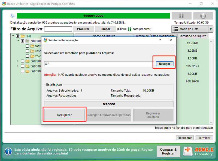Select the row with size 4.00KB
Screen dimensions: 218x161
[192, 74]
